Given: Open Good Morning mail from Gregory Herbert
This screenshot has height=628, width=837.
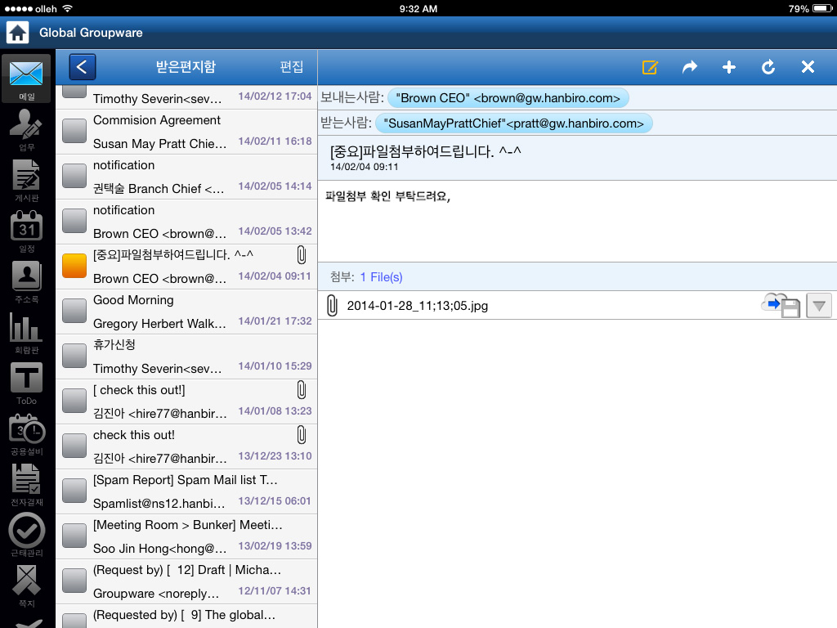Looking at the screenshot, I should [x=186, y=312].
